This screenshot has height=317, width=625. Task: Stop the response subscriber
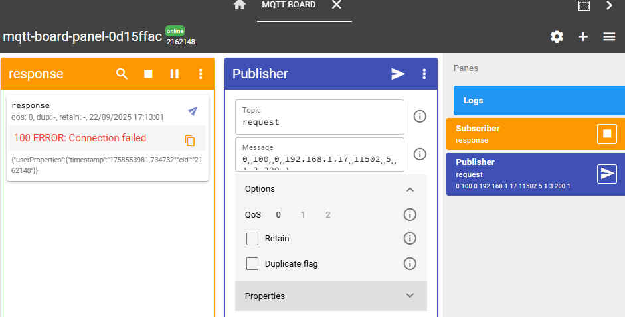point(148,74)
